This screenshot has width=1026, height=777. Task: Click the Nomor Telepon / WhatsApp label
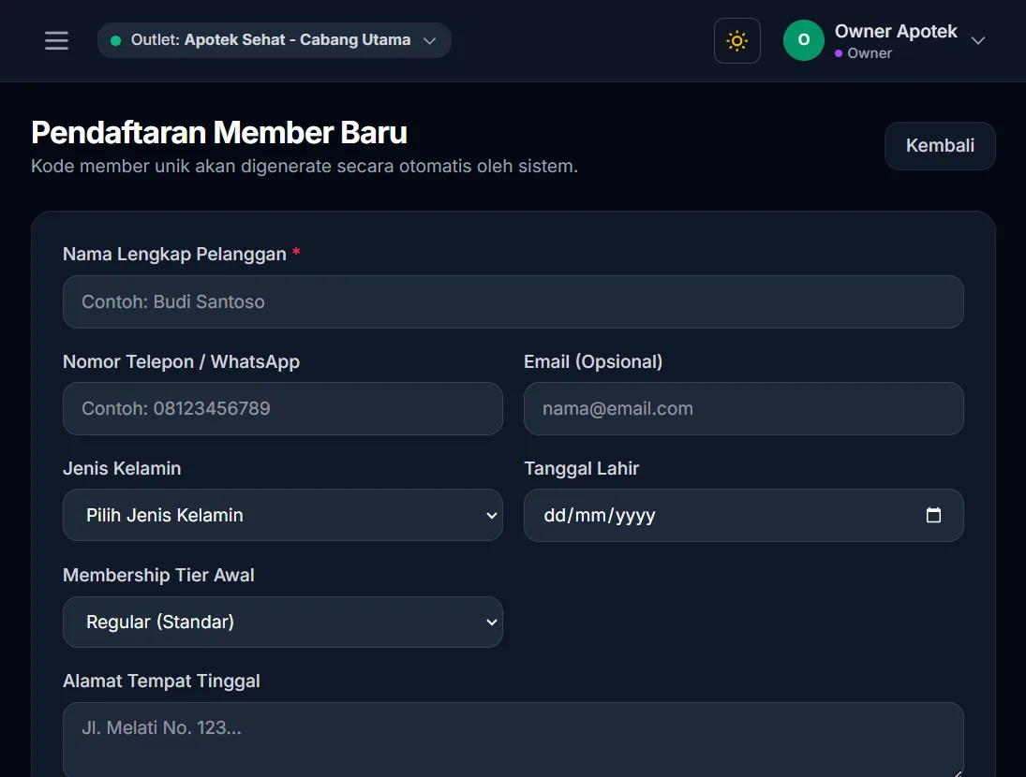click(x=181, y=361)
